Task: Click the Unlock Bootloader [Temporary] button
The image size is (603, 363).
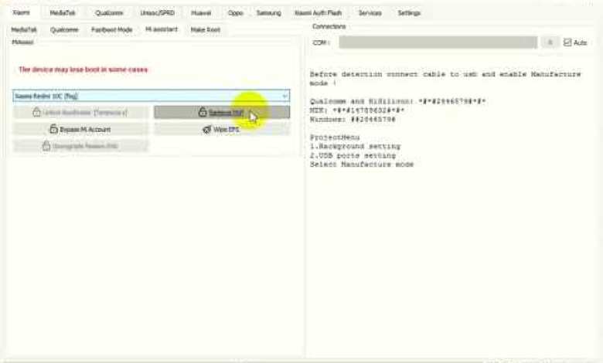Action: (x=80, y=113)
